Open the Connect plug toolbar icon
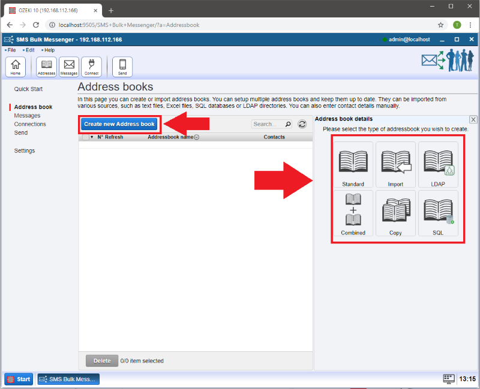480x389 pixels. pos(91,67)
